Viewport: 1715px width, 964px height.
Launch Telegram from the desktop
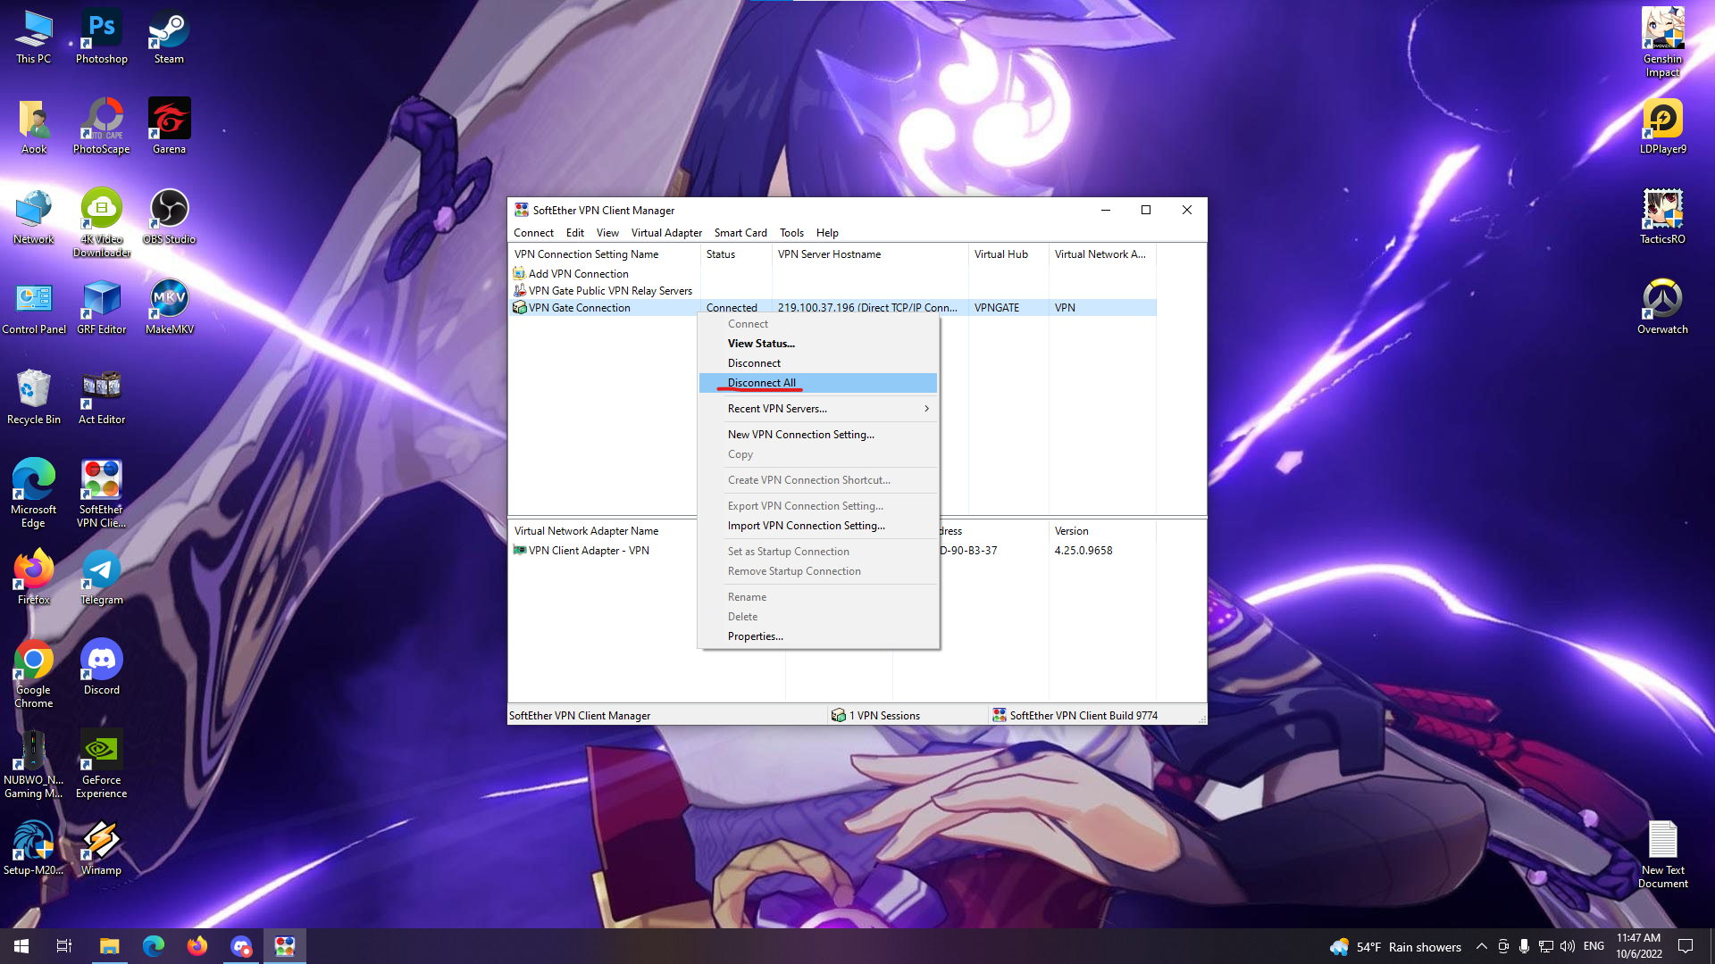101,578
